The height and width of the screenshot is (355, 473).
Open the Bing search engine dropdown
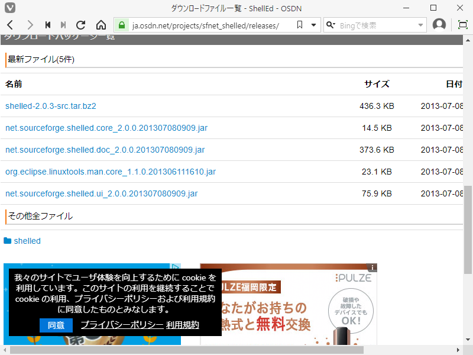(331, 25)
